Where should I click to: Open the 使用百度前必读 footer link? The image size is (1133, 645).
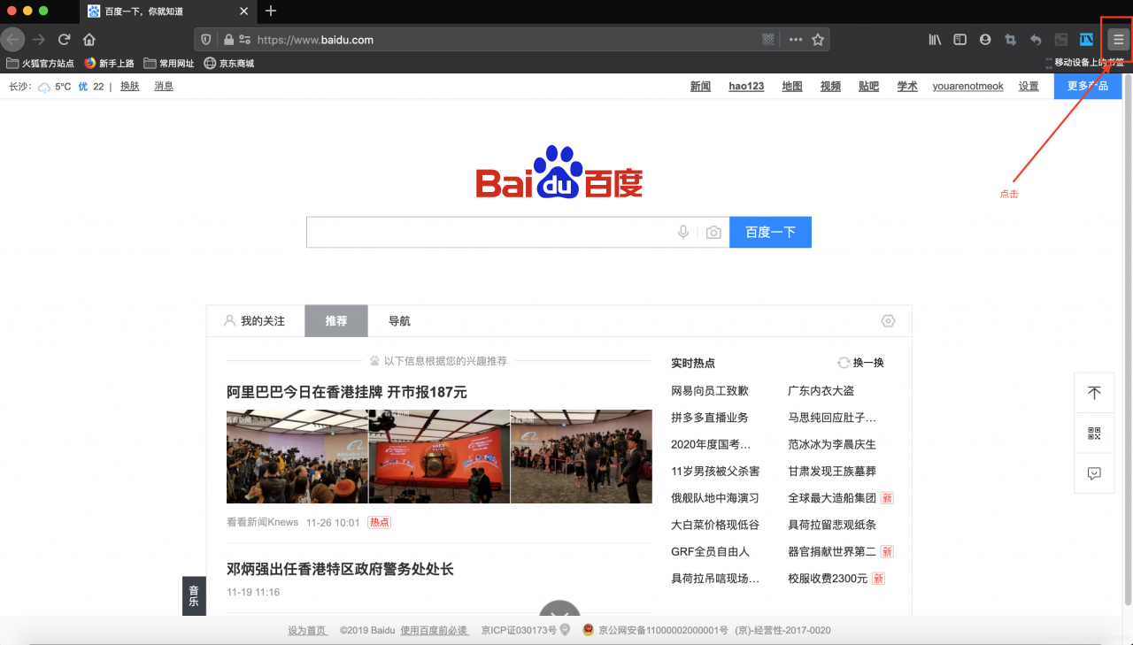click(x=434, y=631)
